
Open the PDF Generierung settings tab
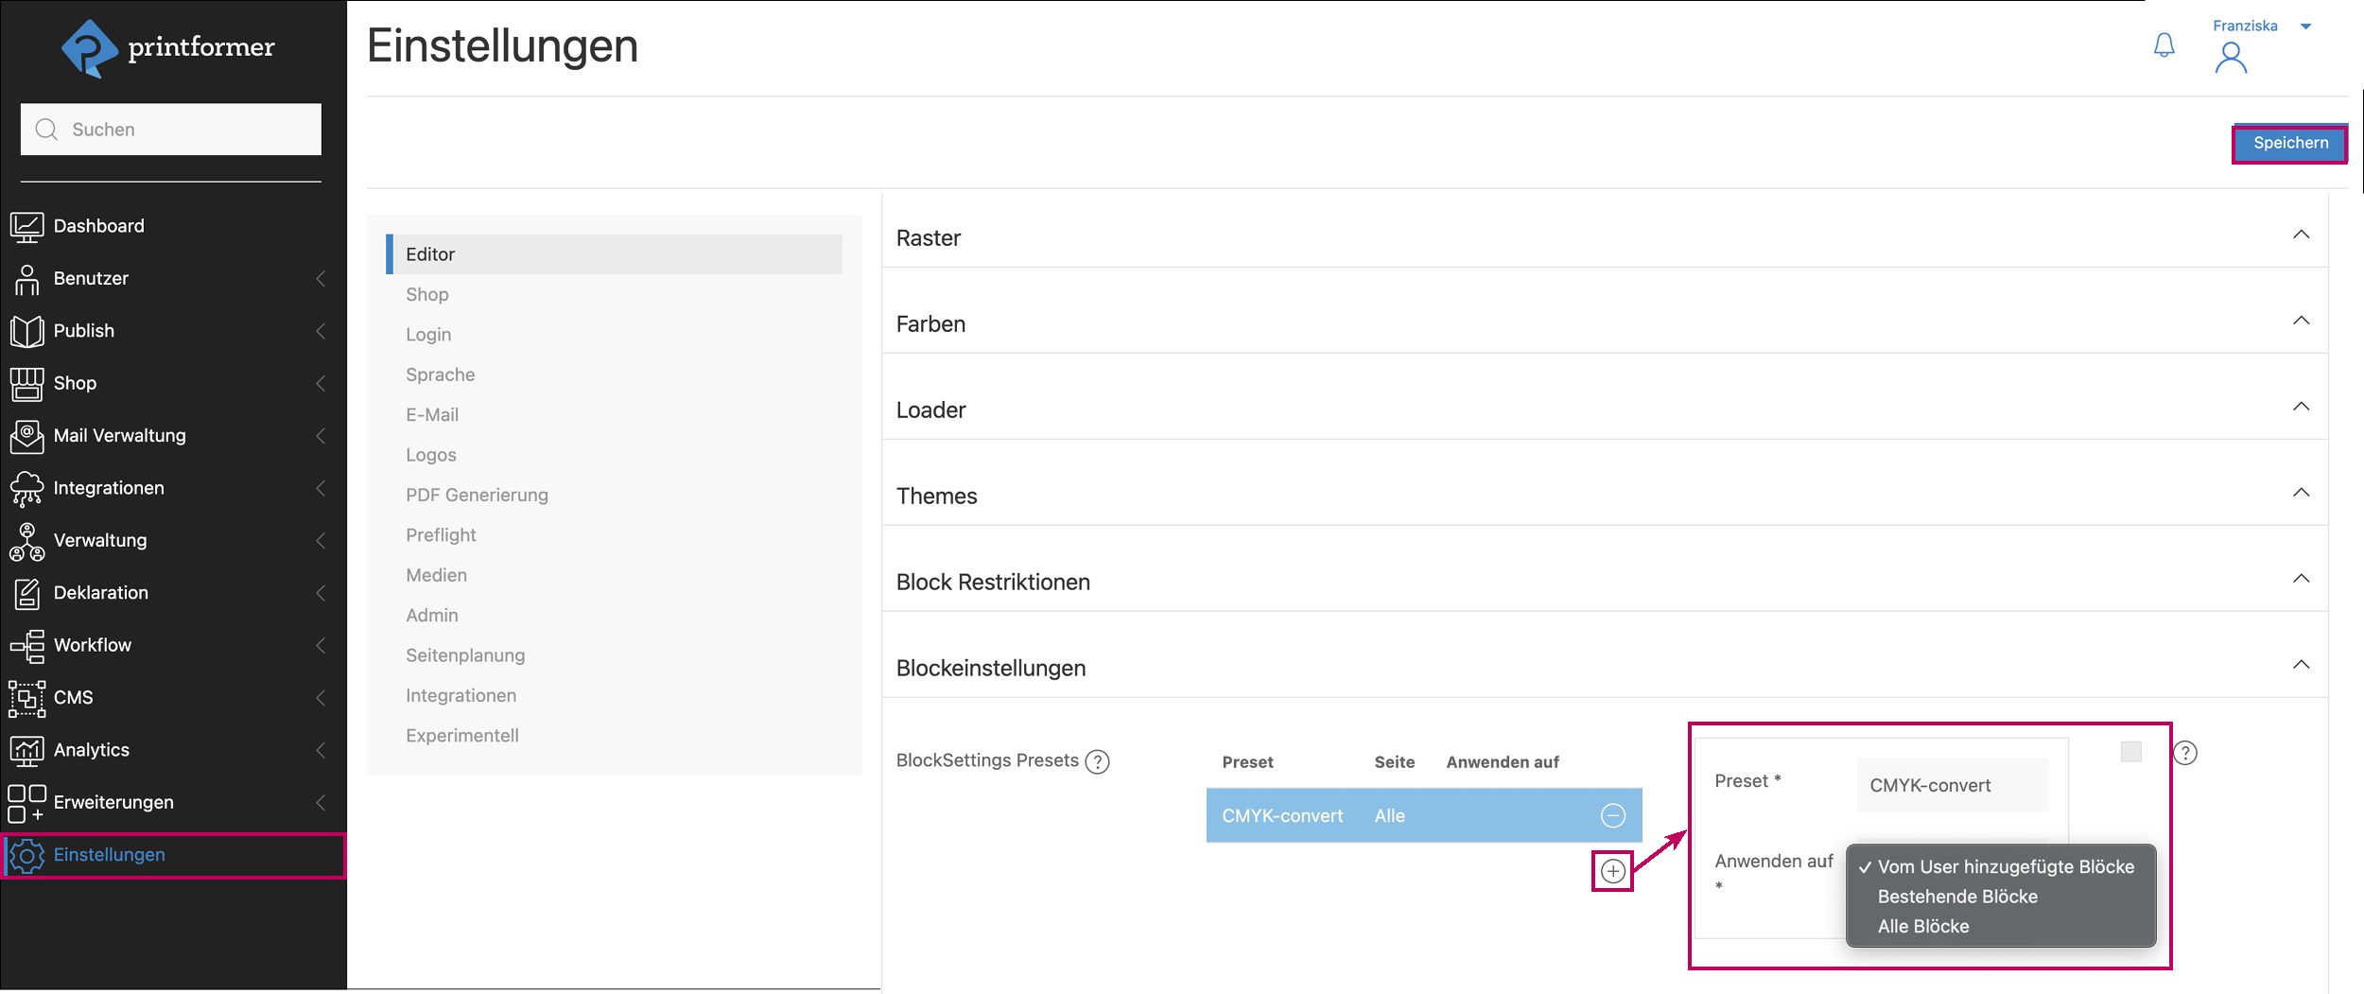[x=477, y=495]
